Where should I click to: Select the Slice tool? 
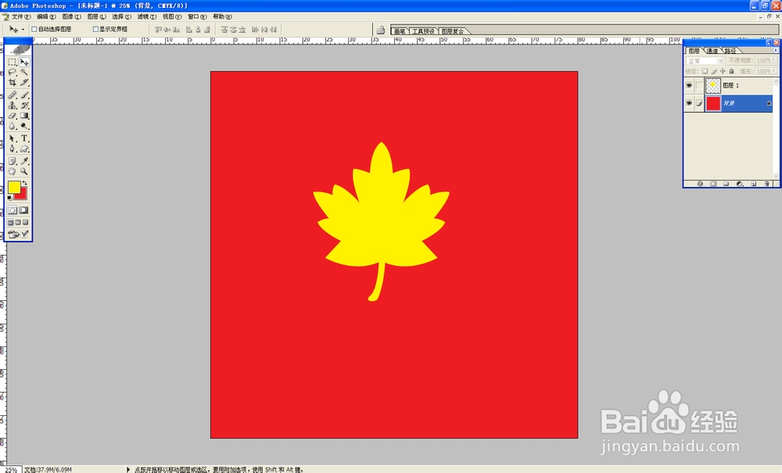(x=24, y=82)
